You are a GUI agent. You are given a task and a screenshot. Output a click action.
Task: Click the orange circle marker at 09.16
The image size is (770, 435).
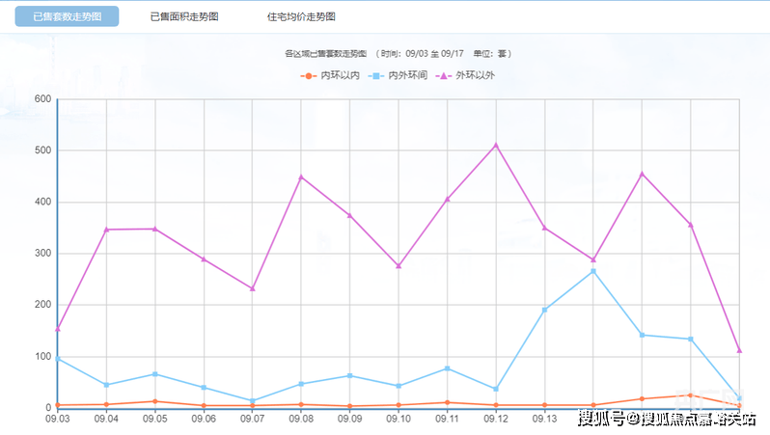point(691,395)
